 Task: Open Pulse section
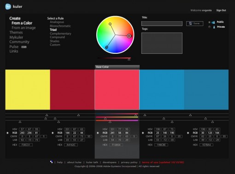14,46
